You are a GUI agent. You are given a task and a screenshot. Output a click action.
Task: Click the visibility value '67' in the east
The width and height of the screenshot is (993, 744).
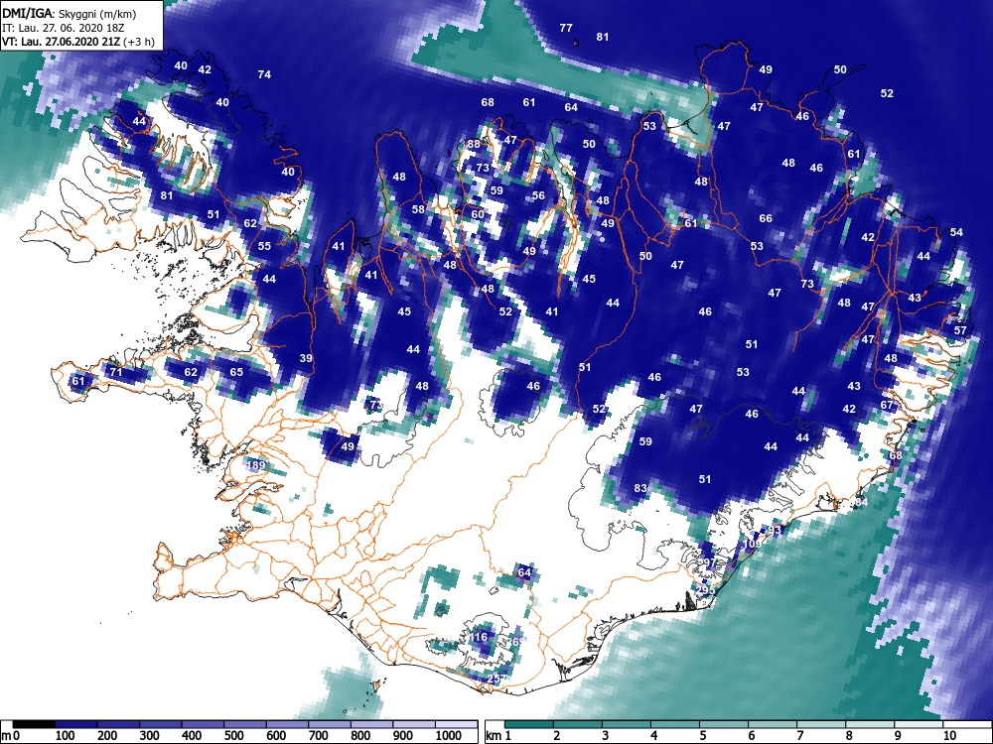click(887, 405)
